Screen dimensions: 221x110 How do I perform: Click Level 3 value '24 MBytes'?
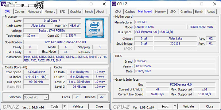point(79,87)
